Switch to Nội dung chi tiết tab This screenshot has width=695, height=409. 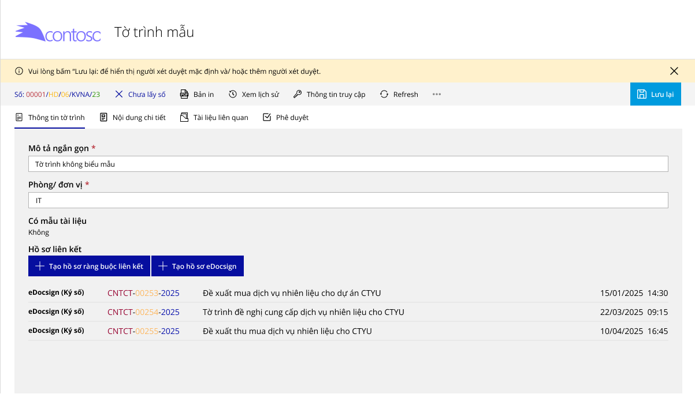click(132, 118)
